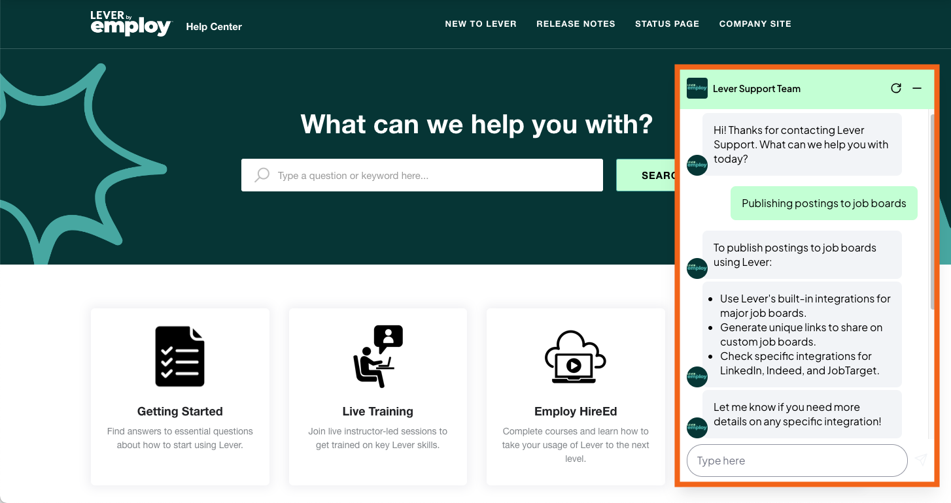Click 'Complete courses and learn' description text

pos(576,445)
